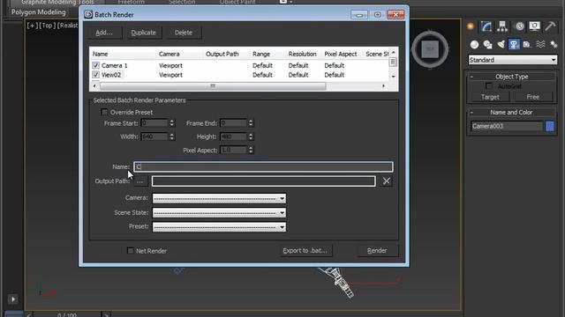Click the Name column header
Image resolution: width=565 pixels, height=317 pixels.
(x=100, y=54)
